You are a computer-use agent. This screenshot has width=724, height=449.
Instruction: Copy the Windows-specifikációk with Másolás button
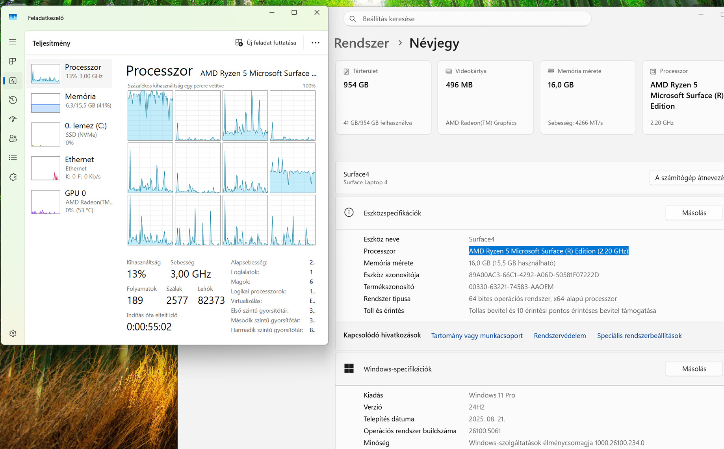click(694, 369)
